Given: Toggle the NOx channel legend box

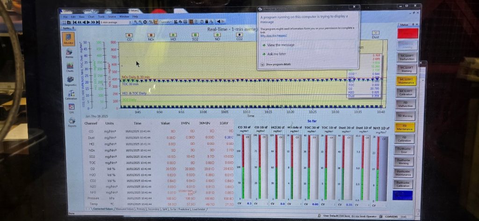Looking at the screenshot, I should coord(151,35).
